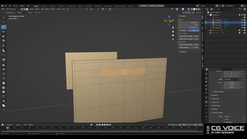Viewport: 247px width, 139px height.
Task: Click the play animation button
Action: tap(105, 125)
